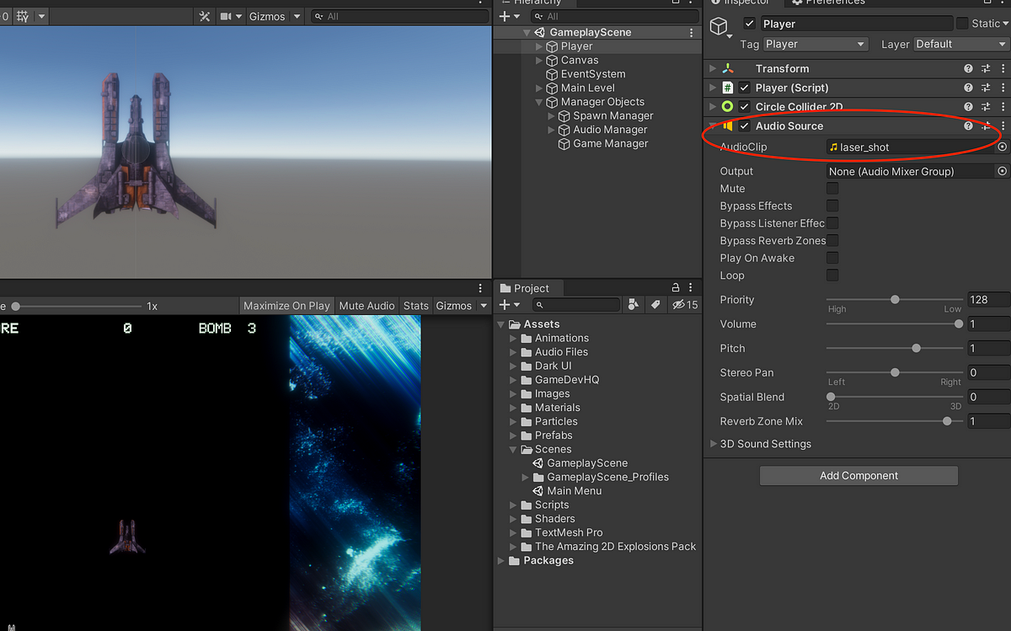
Task: Open the Transform component help icon
Action: point(968,68)
